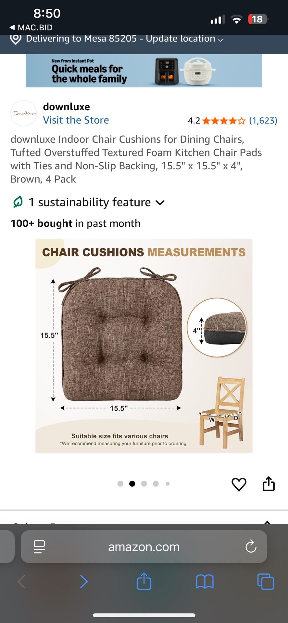Jump to first product image dot
Screen dimensions: 288x623
120,484
